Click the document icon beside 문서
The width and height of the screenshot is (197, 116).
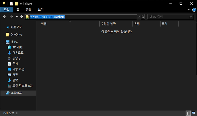(x=9, y=64)
